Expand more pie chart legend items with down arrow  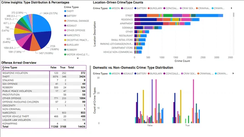[78, 58]
